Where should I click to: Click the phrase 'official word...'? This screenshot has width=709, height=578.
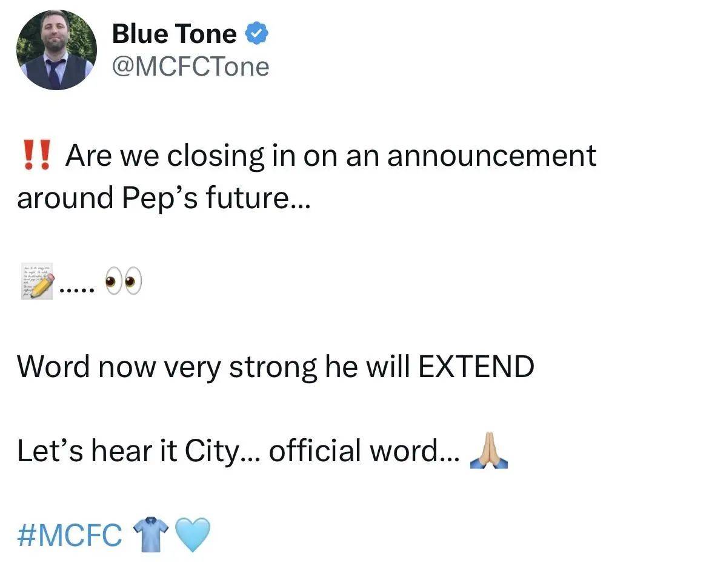(364, 451)
